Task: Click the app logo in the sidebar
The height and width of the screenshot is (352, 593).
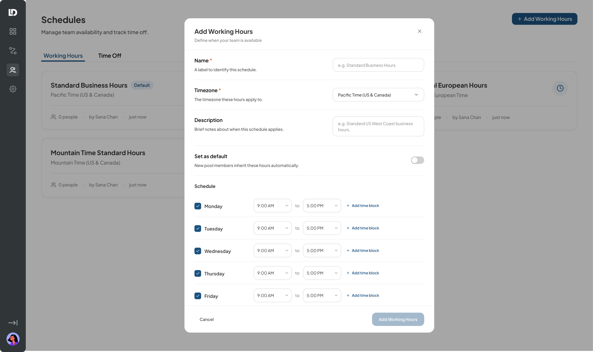Action: (13, 12)
